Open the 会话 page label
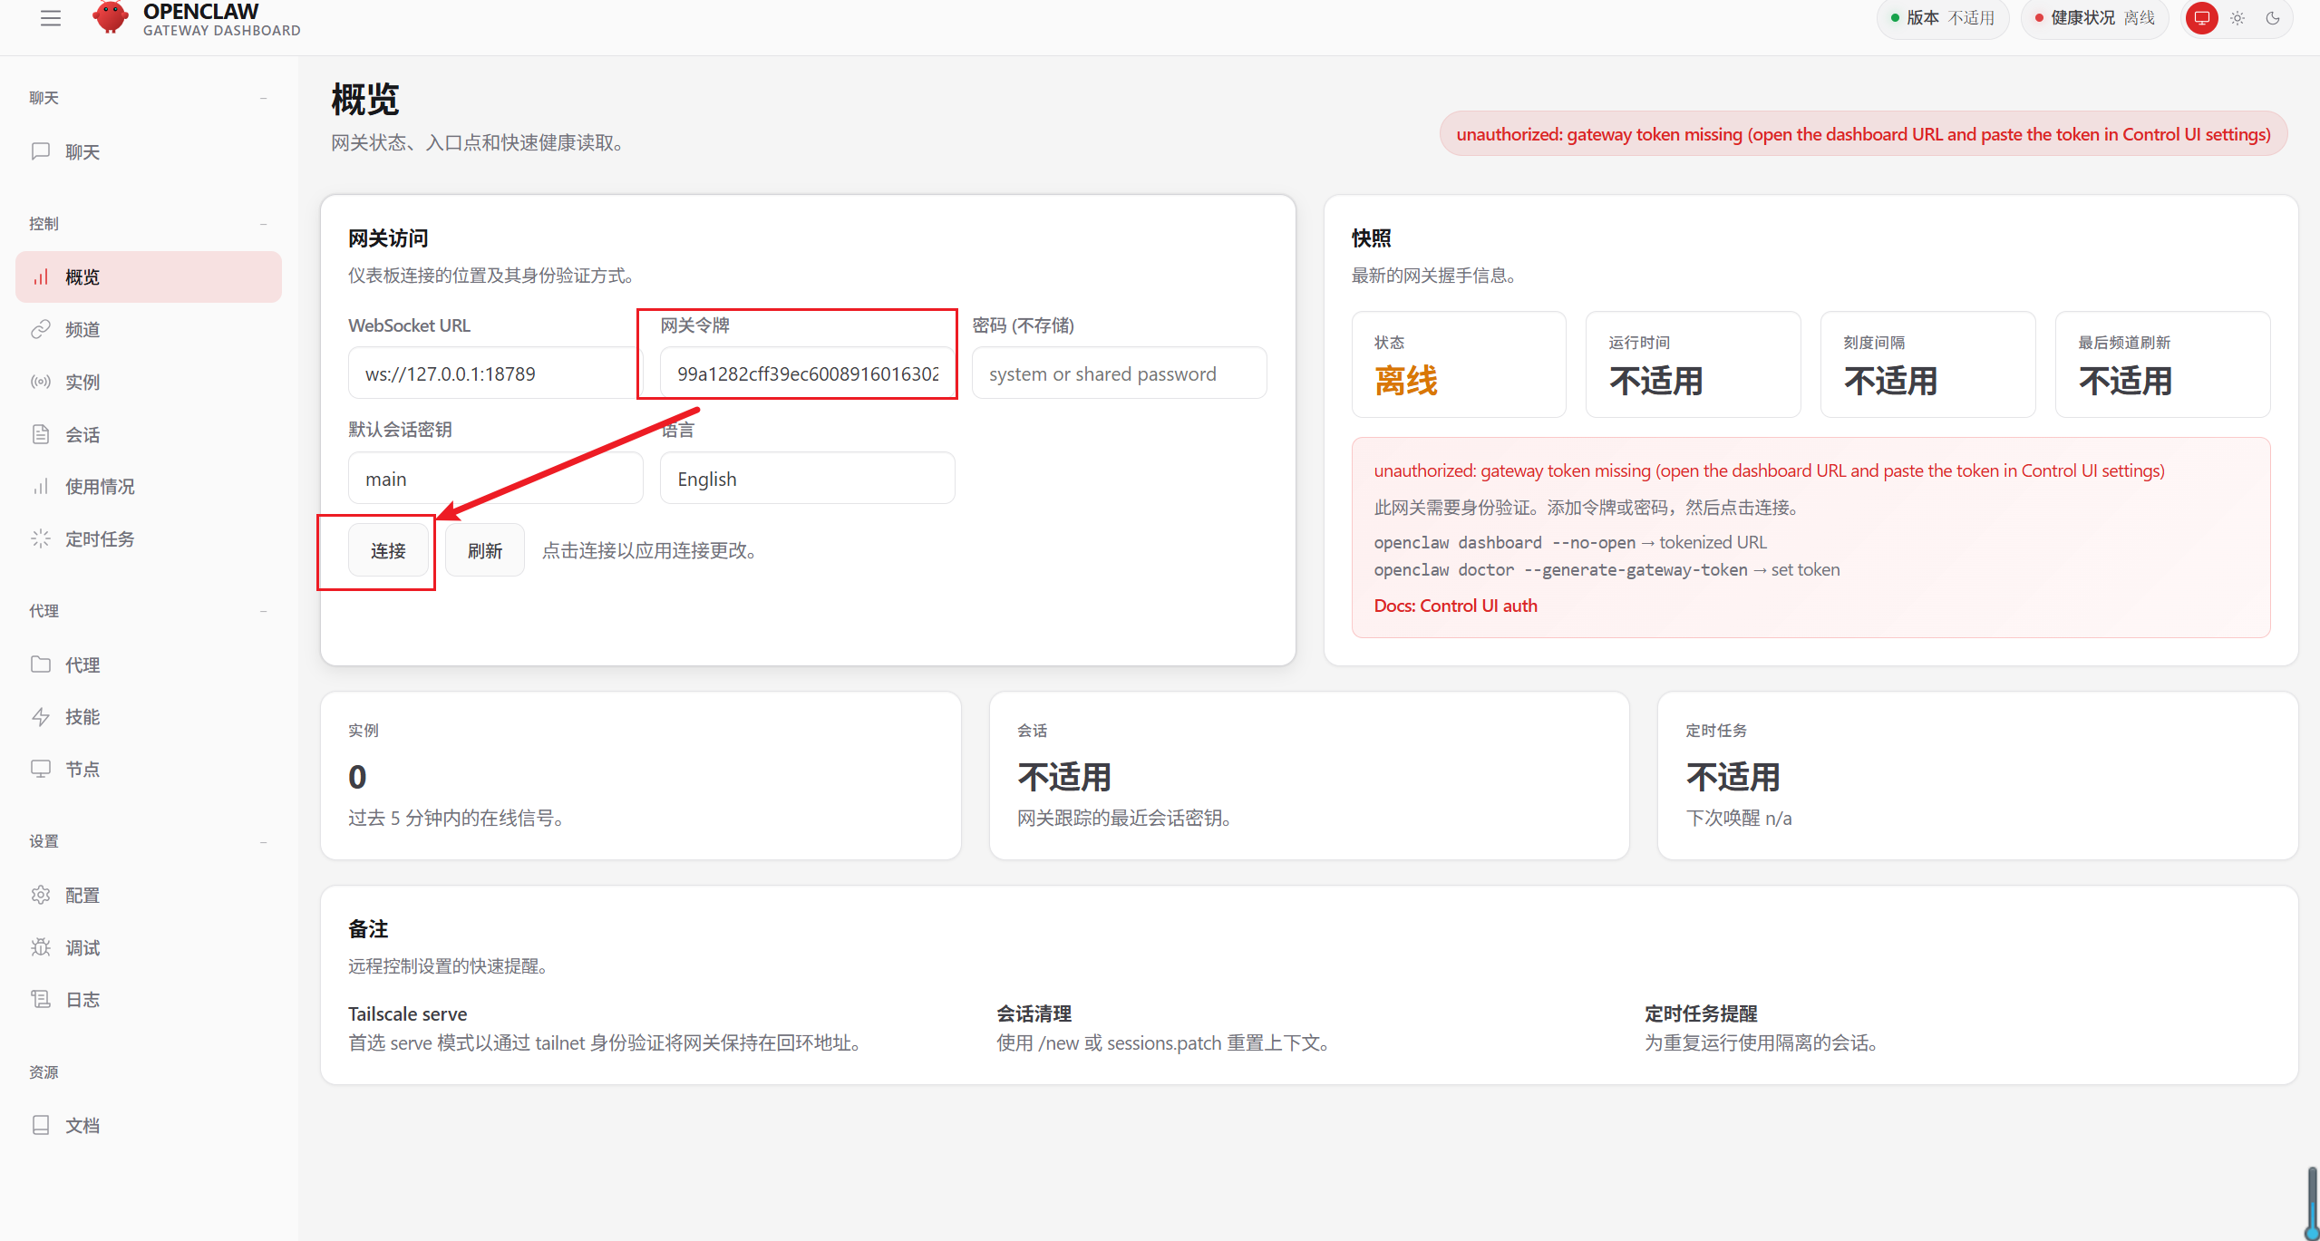The image size is (2320, 1241). coord(83,435)
